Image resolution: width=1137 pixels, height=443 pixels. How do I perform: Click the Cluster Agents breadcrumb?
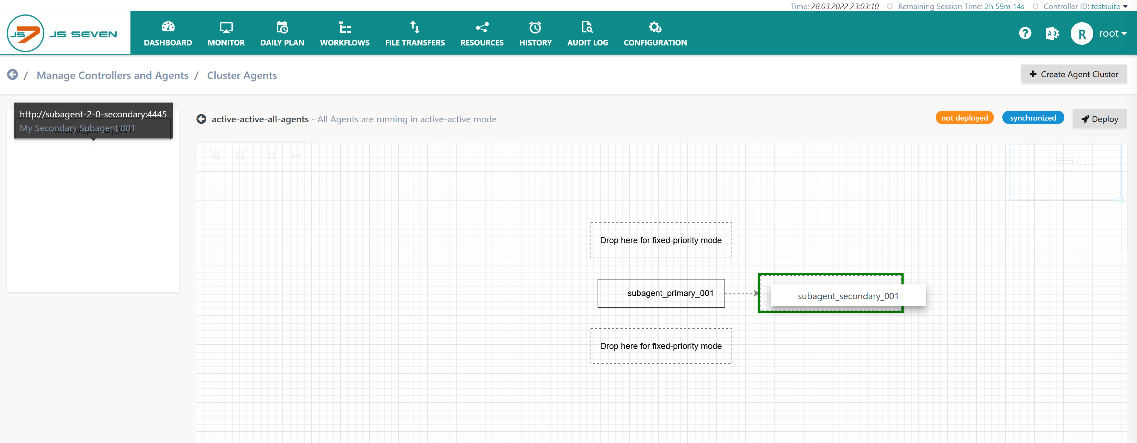click(242, 75)
